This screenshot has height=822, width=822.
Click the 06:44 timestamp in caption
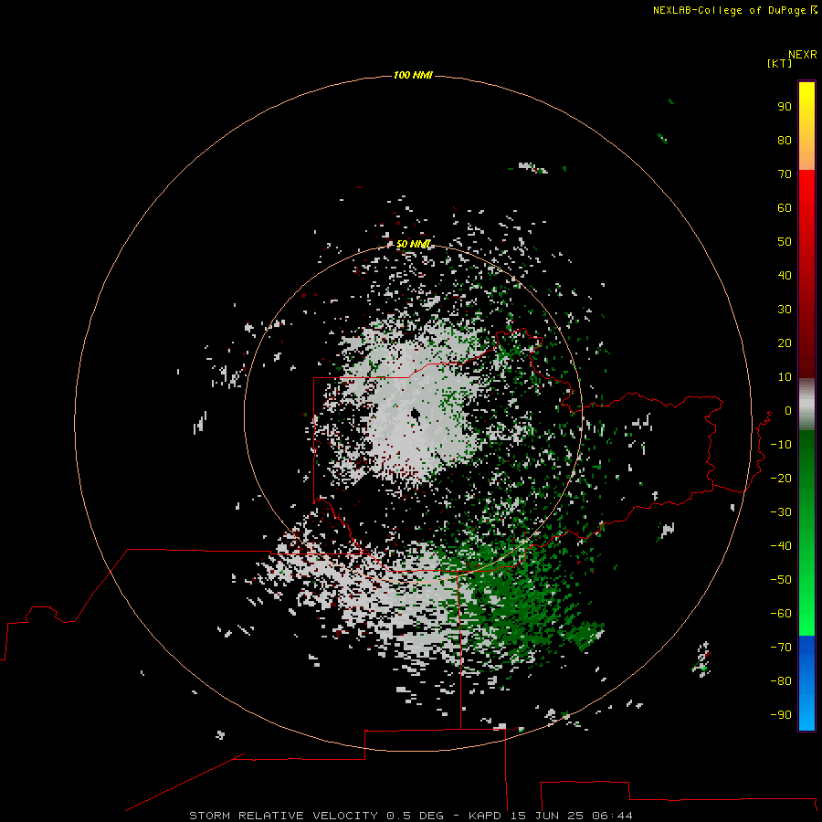[612, 816]
